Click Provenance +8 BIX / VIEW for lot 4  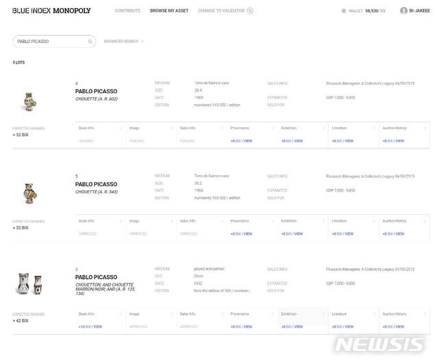coord(242,141)
